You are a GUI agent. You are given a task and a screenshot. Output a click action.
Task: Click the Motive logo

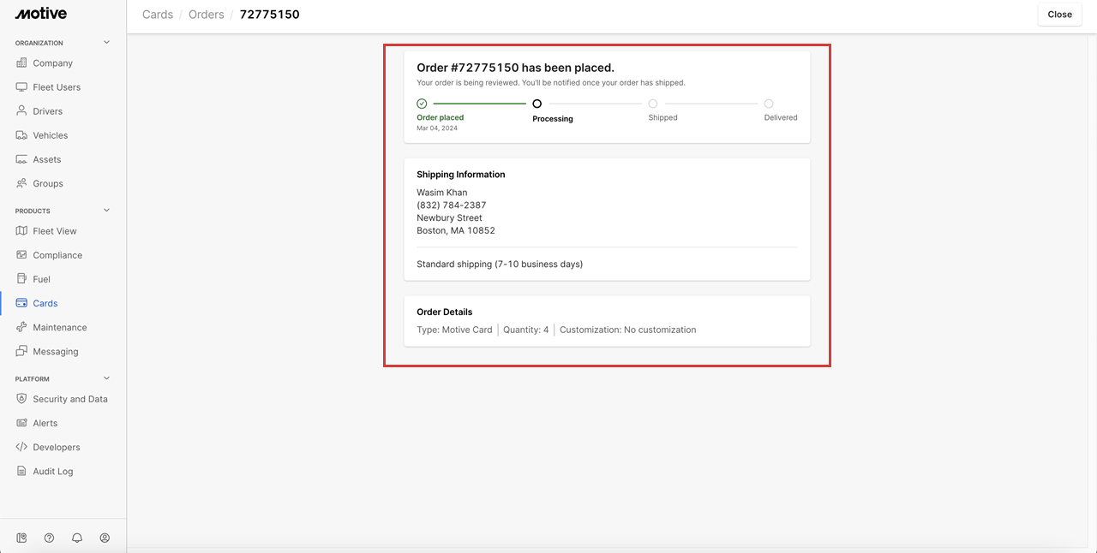click(41, 14)
